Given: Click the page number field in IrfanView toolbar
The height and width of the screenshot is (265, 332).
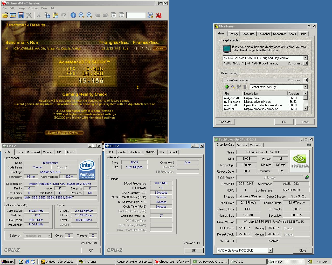Looking at the screenshot, I should tap(136, 16).
